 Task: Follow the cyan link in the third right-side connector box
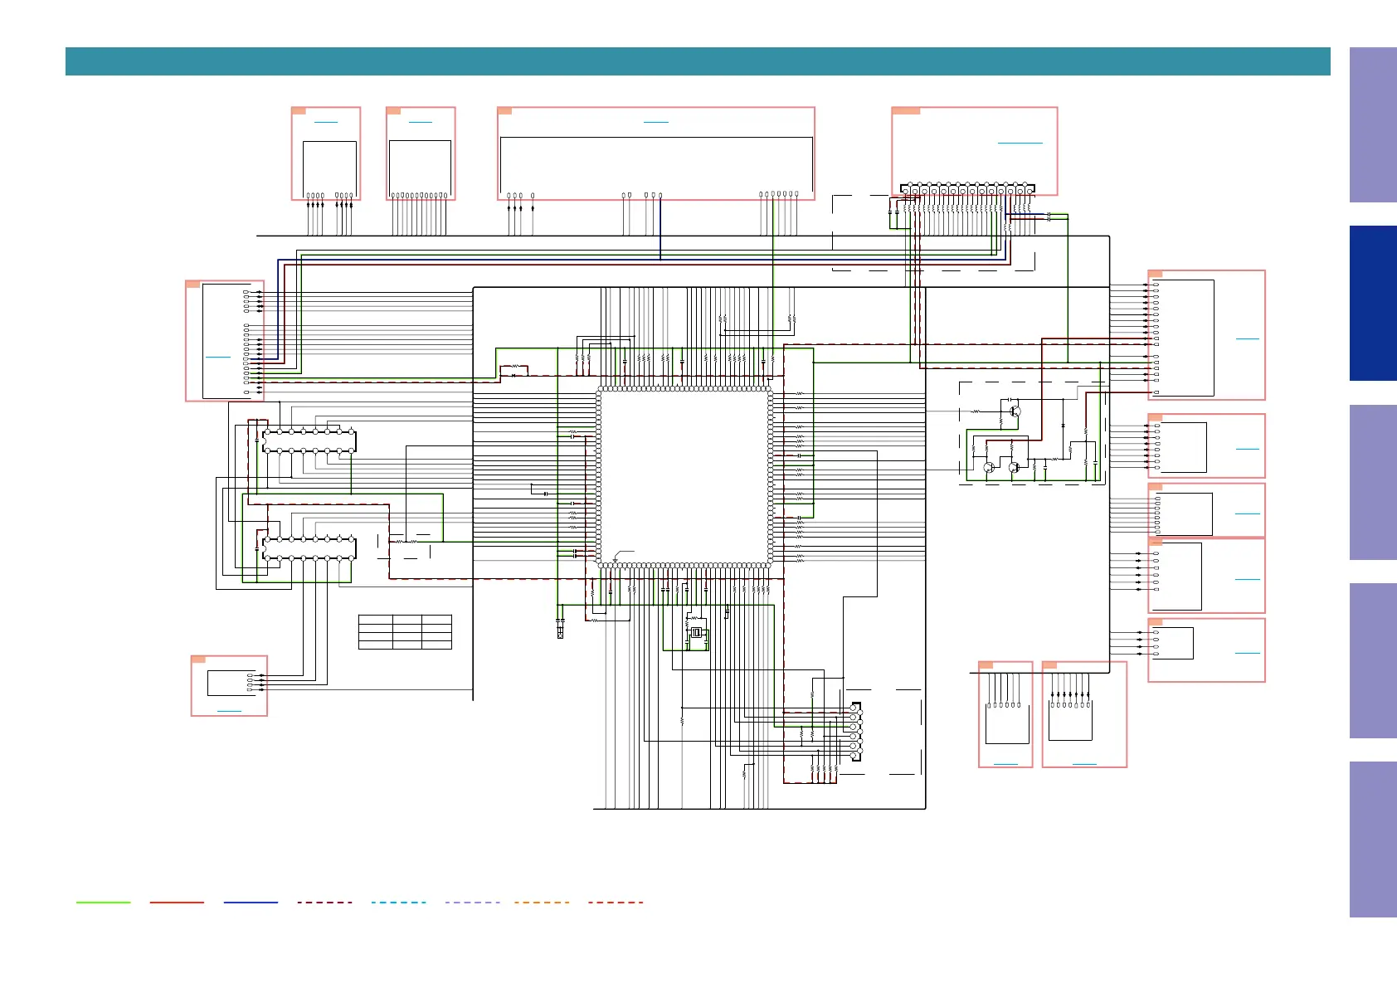click(x=1247, y=513)
